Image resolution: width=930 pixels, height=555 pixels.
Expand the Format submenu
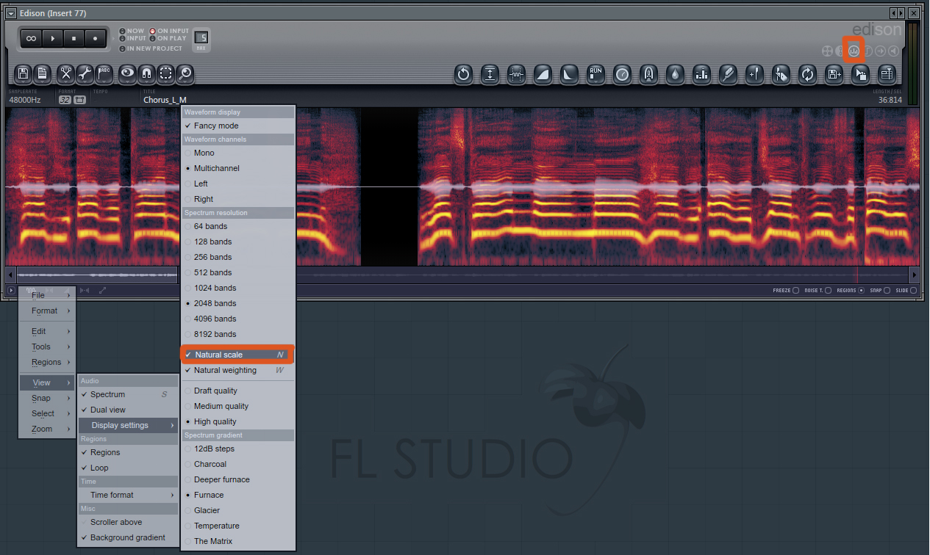[x=47, y=311]
